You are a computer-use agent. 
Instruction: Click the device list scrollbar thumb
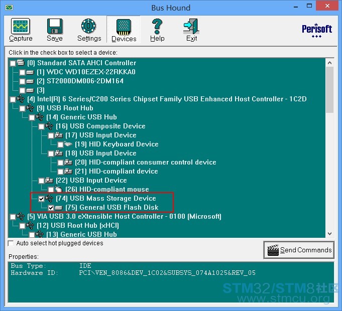pyautogui.click(x=330, y=90)
